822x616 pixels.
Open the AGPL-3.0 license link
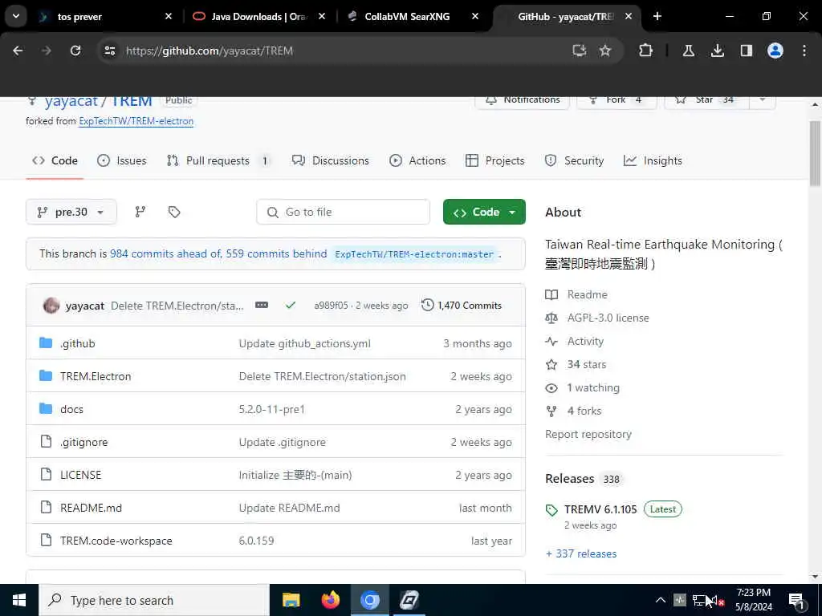608,318
